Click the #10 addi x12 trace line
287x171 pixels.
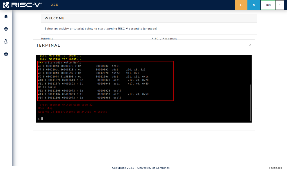[93, 80]
